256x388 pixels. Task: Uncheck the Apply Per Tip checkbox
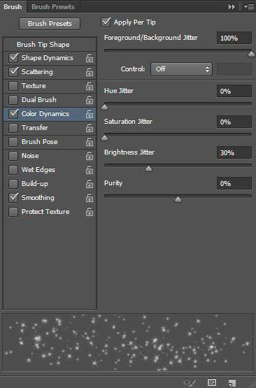click(x=106, y=22)
